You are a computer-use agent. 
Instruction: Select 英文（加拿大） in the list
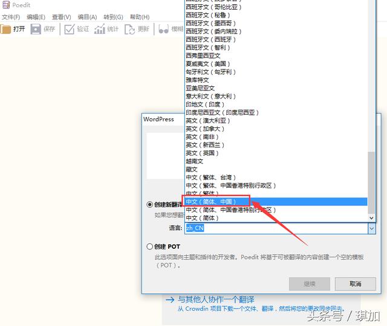tap(276, 129)
